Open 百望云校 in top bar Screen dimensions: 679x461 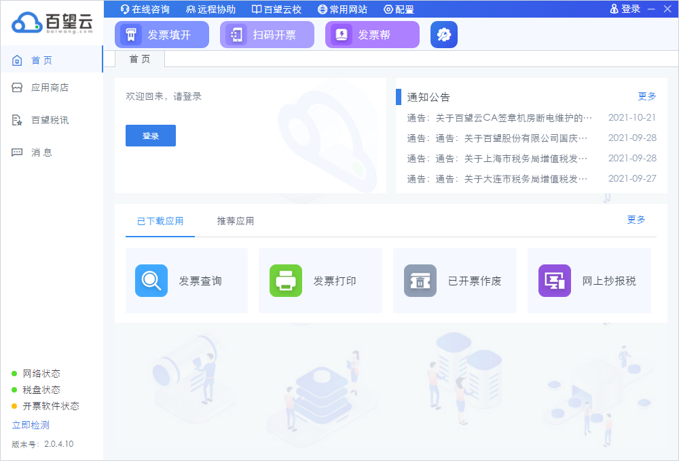[x=276, y=9]
